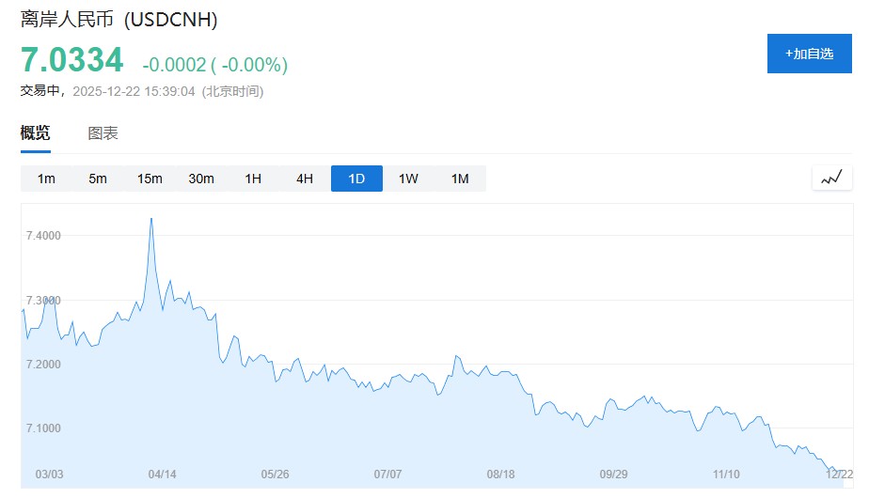Select the 1D timeframe

click(356, 179)
